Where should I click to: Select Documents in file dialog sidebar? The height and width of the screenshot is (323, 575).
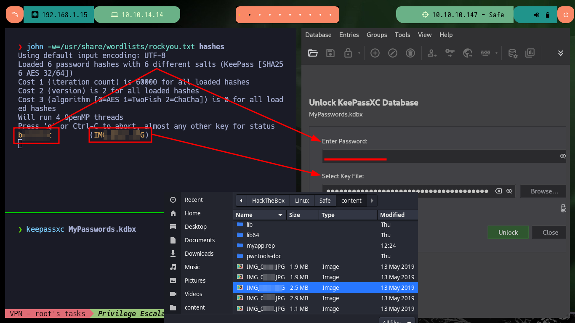tap(198, 240)
